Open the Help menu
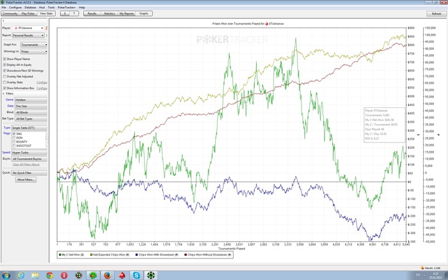 [x=82, y=8]
